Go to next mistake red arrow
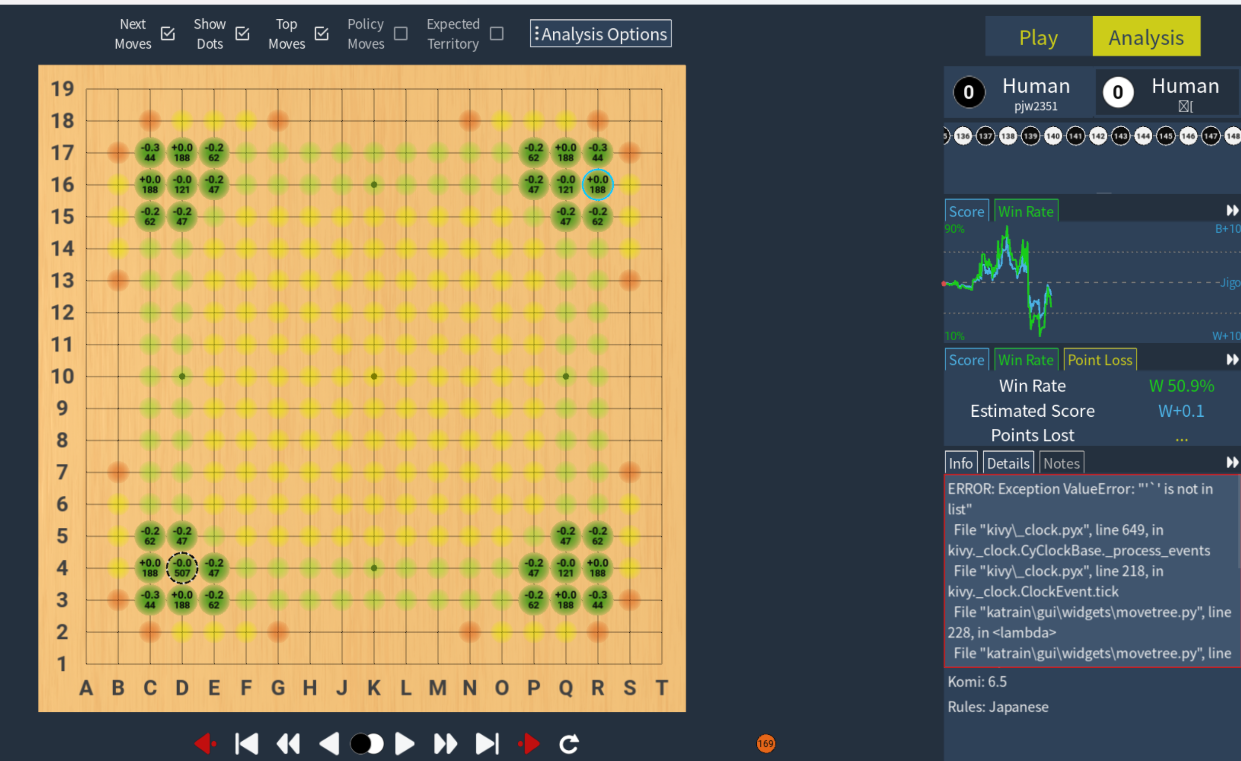 pos(529,744)
